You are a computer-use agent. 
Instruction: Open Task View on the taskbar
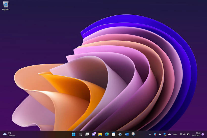point(87,134)
